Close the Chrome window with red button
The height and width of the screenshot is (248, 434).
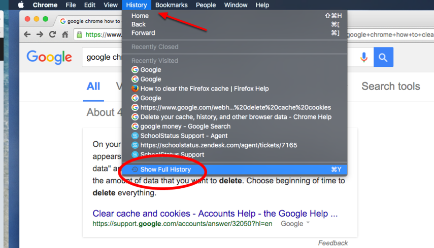pos(27,19)
